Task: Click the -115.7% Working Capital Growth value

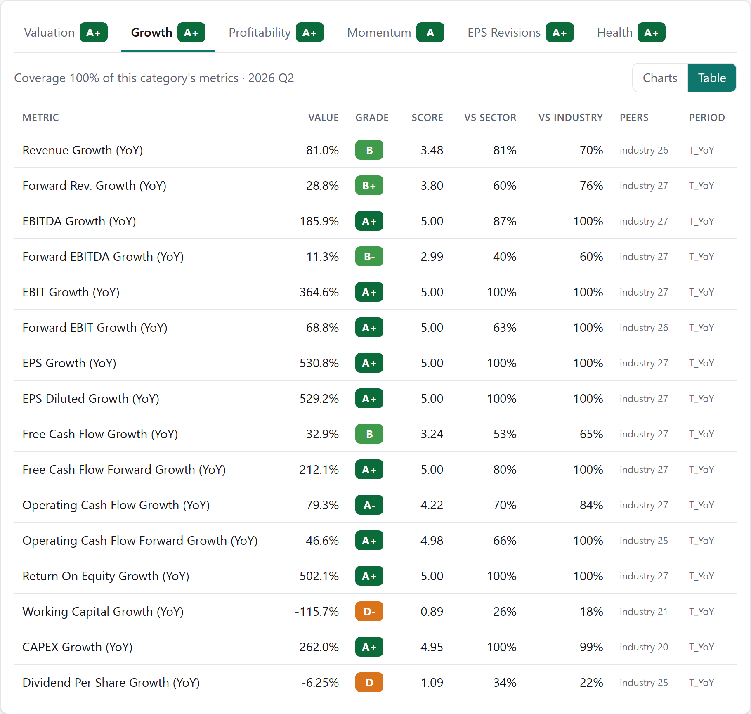Action: click(x=316, y=612)
